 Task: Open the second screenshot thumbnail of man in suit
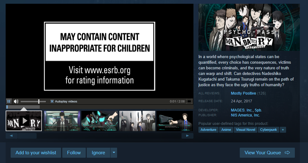point(62,121)
